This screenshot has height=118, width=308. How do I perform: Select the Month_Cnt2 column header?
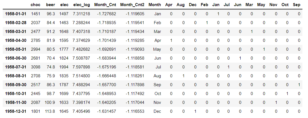pos(132,5)
